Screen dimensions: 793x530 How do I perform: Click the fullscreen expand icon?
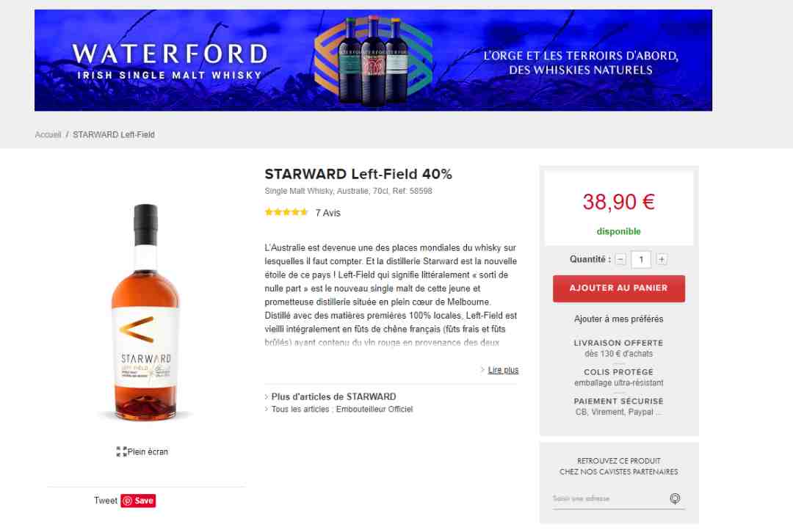tap(121, 451)
